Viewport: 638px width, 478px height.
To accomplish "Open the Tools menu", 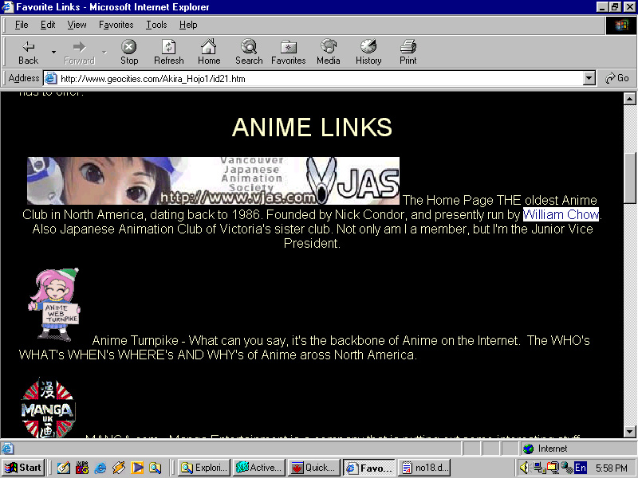I will pyautogui.click(x=156, y=25).
